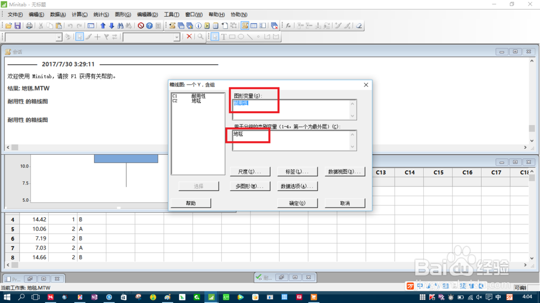Click the worksheet horizontal scrollbar thumb
This screenshot has height=303, width=540.
click(x=15, y=265)
